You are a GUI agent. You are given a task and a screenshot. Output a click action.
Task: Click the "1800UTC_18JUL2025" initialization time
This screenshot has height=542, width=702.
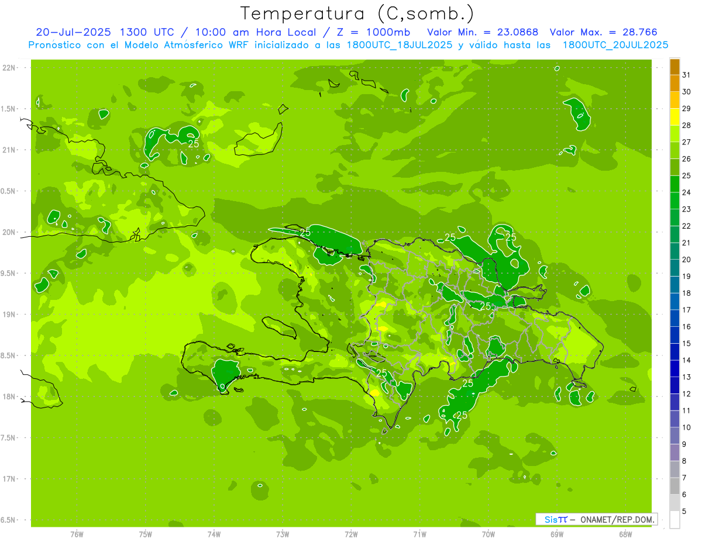(398, 45)
